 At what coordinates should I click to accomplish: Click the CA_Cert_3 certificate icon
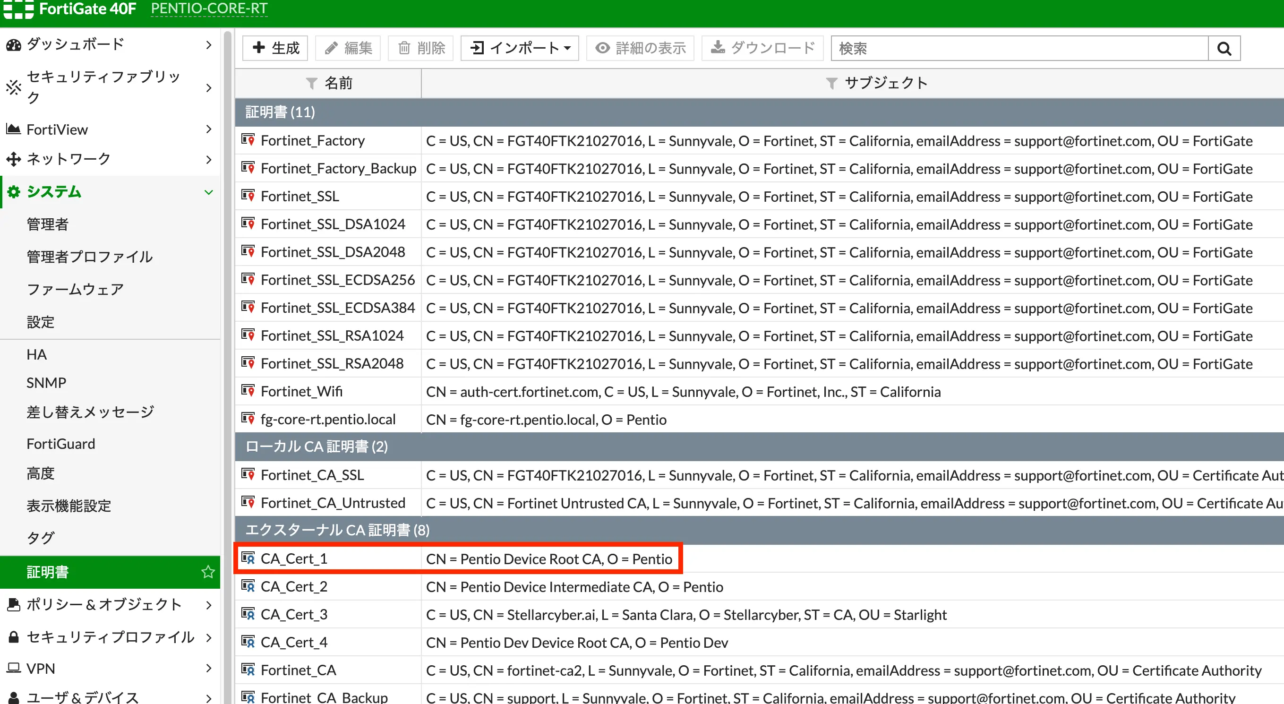coord(248,614)
